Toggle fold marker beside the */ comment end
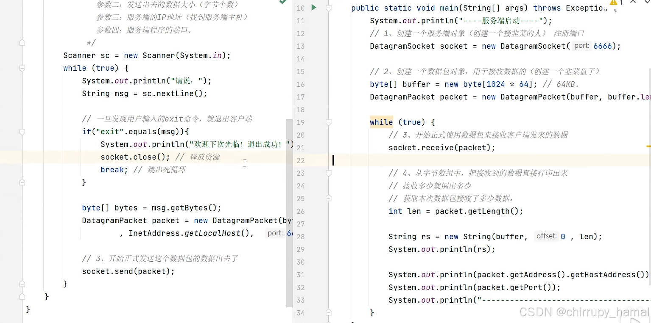Viewport: 651px width, 323px height. pos(22,43)
